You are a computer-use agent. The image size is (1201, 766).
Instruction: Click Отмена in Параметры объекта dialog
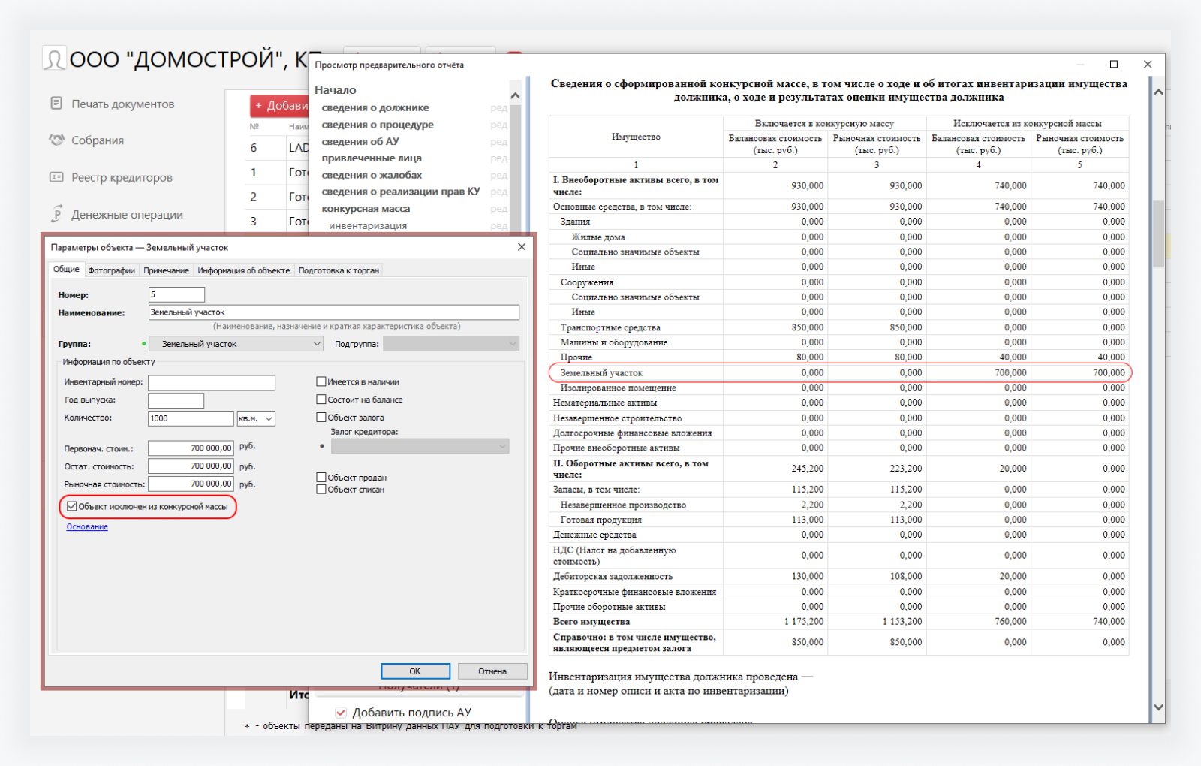coord(492,671)
